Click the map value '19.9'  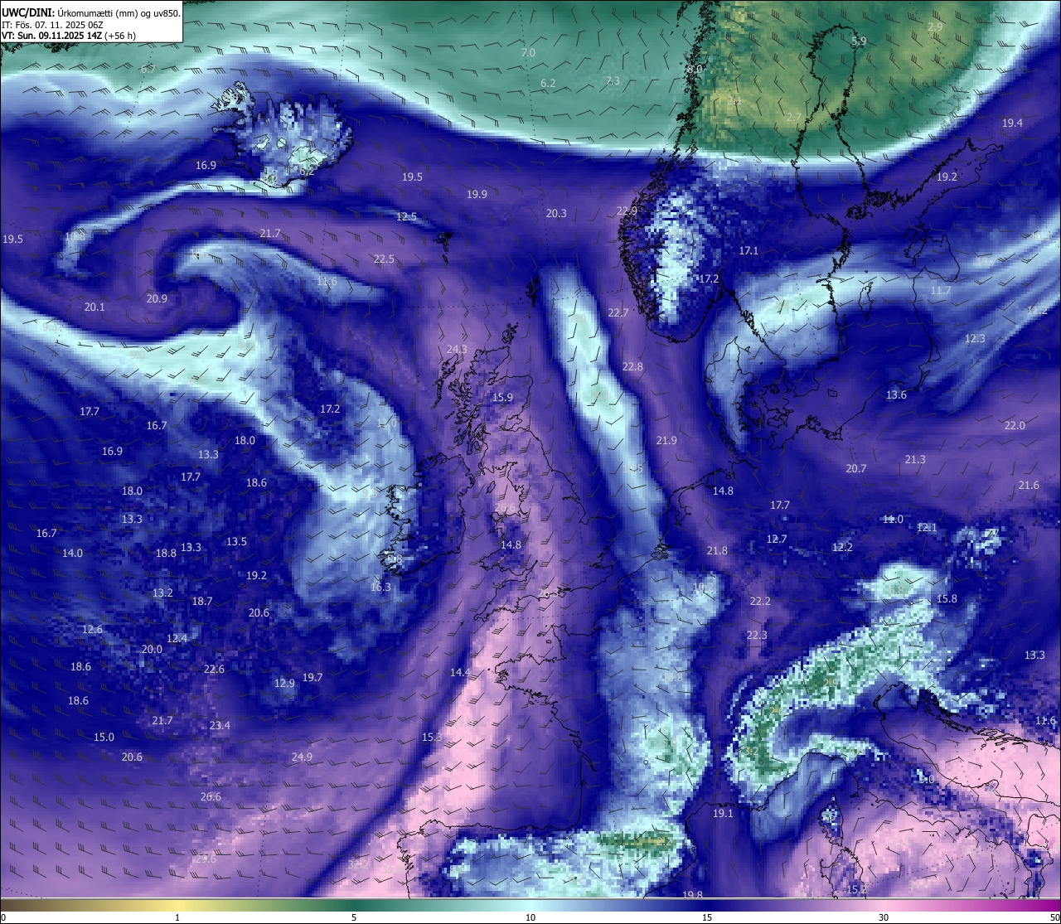(477, 194)
